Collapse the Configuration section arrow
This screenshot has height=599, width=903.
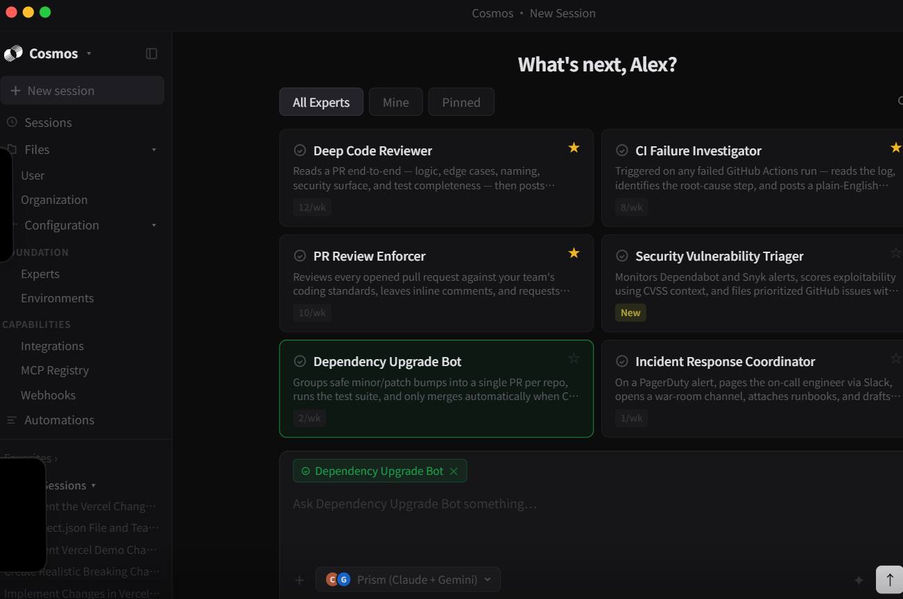[x=154, y=225]
